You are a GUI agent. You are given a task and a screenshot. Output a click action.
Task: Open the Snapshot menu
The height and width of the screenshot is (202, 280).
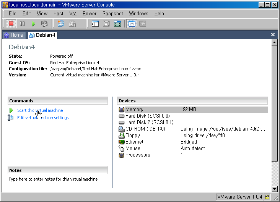[112, 13]
